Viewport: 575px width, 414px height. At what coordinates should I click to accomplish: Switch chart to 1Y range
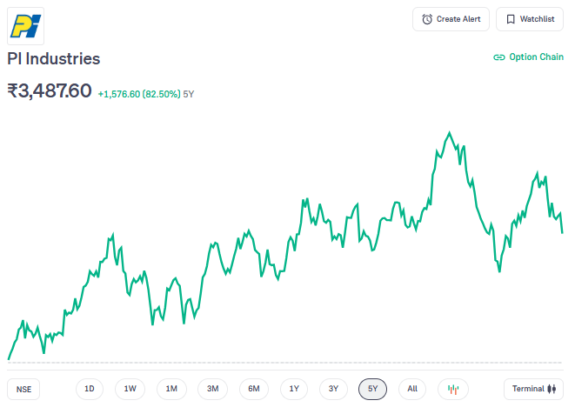[x=294, y=389]
